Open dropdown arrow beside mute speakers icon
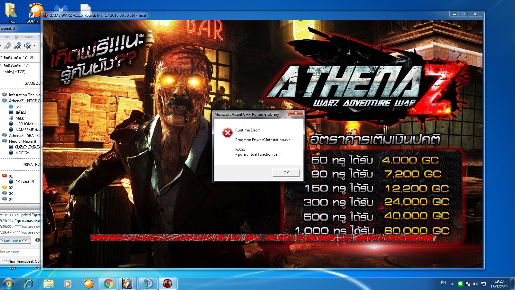Viewport: 515px width, 290px height. [34, 45]
